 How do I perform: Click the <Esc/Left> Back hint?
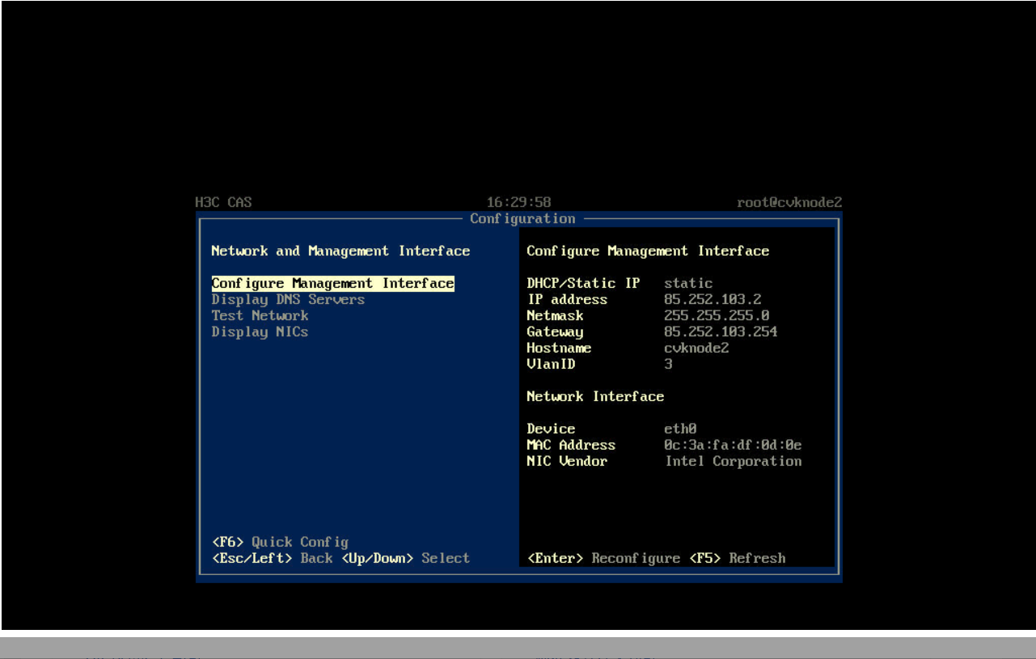[272, 559]
